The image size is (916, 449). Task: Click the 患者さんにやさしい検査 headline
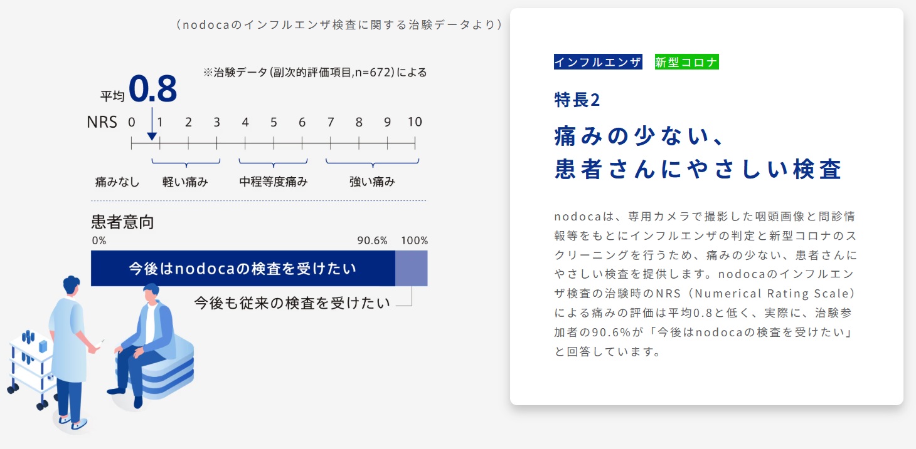tap(698, 169)
